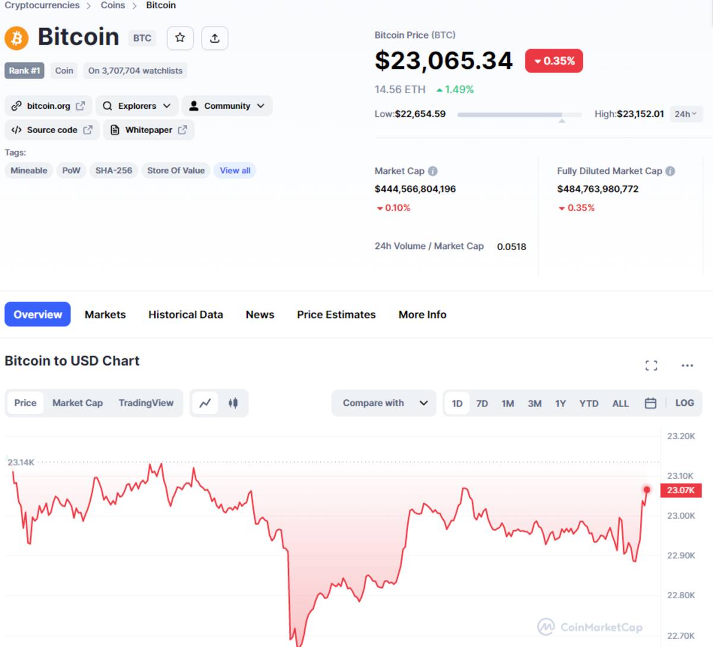Add Bitcoin to watchlist with star icon
This screenshot has height=647, width=713.
coord(180,38)
